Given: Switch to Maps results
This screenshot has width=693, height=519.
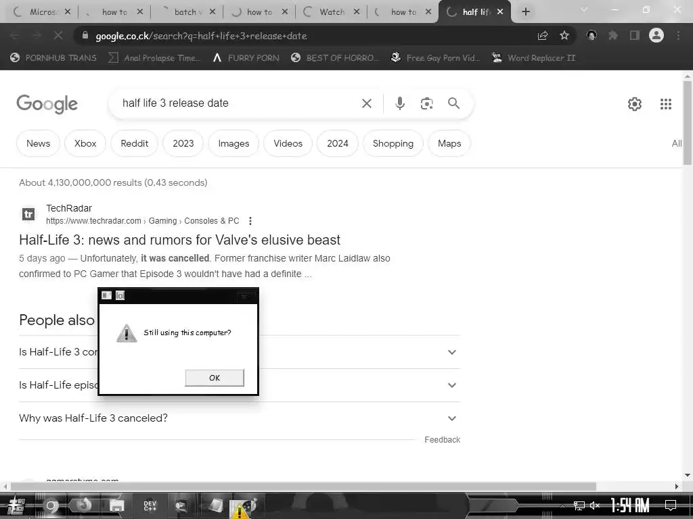Looking at the screenshot, I should point(449,143).
